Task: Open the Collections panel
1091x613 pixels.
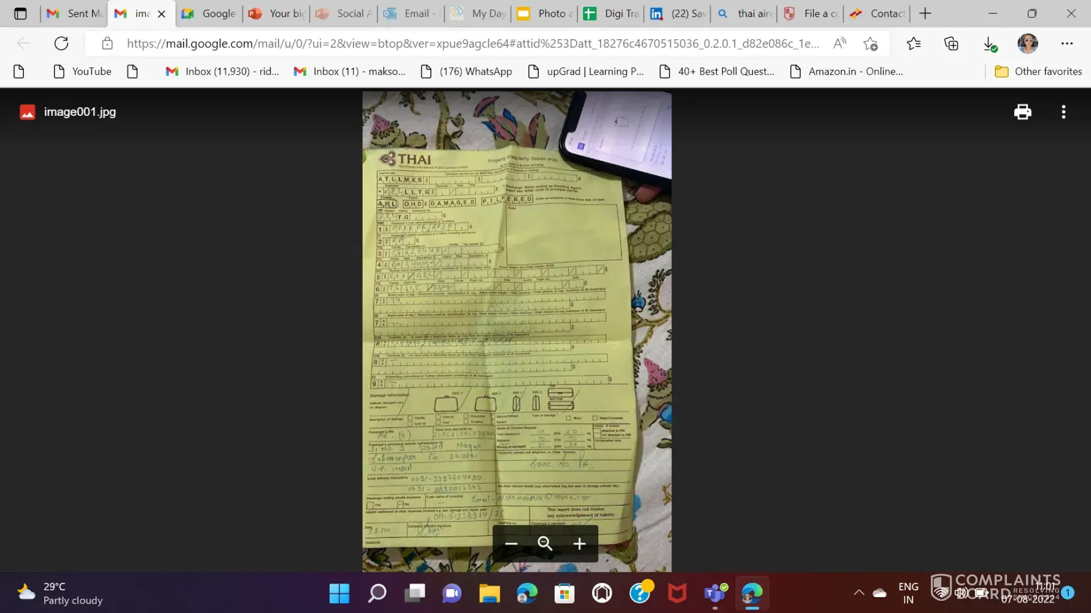Action: click(x=951, y=44)
